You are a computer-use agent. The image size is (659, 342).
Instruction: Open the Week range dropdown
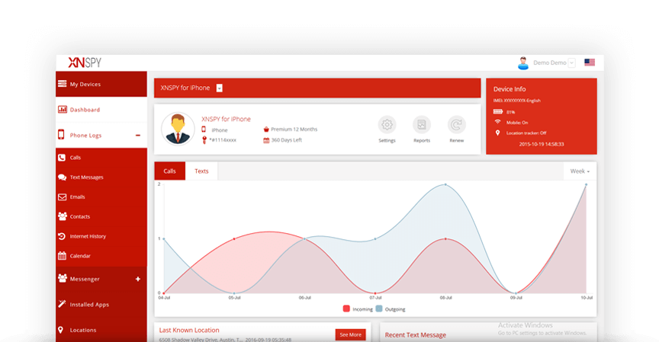(x=580, y=171)
